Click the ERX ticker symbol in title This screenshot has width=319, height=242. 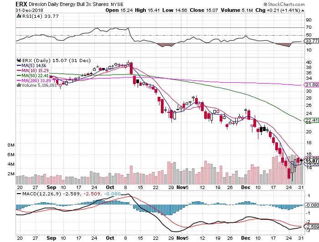click(21, 4)
